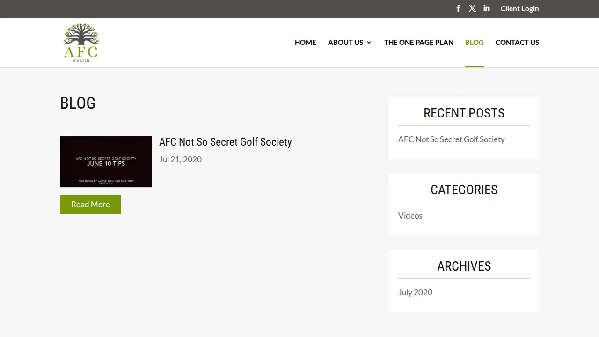Go to the Home menu item

tap(305, 42)
